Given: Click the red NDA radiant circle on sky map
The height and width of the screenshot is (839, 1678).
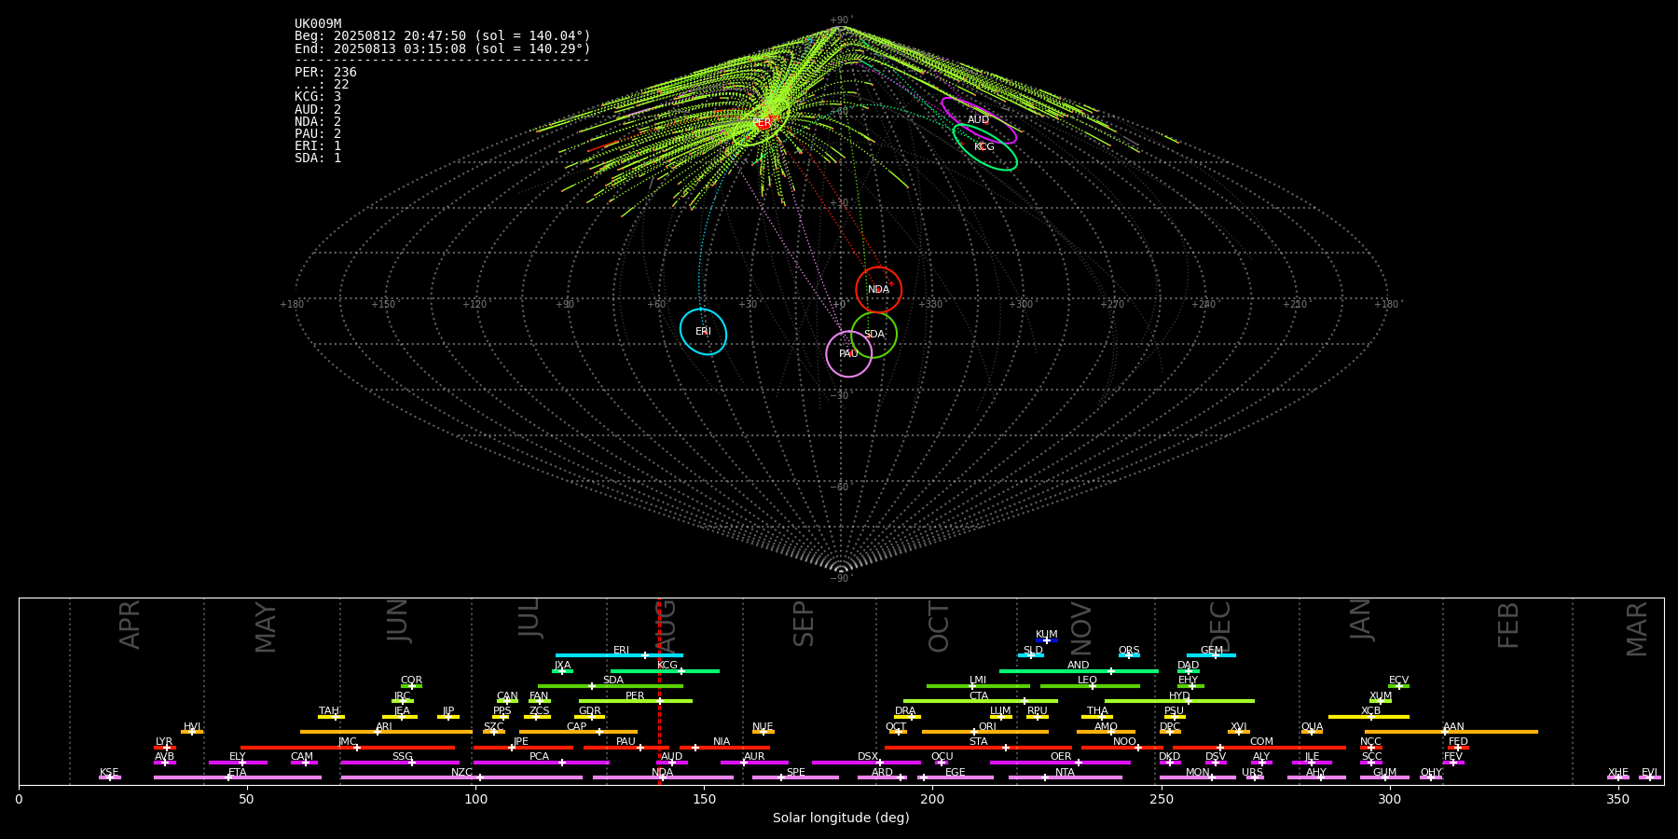Looking at the screenshot, I should (x=879, y=289).
